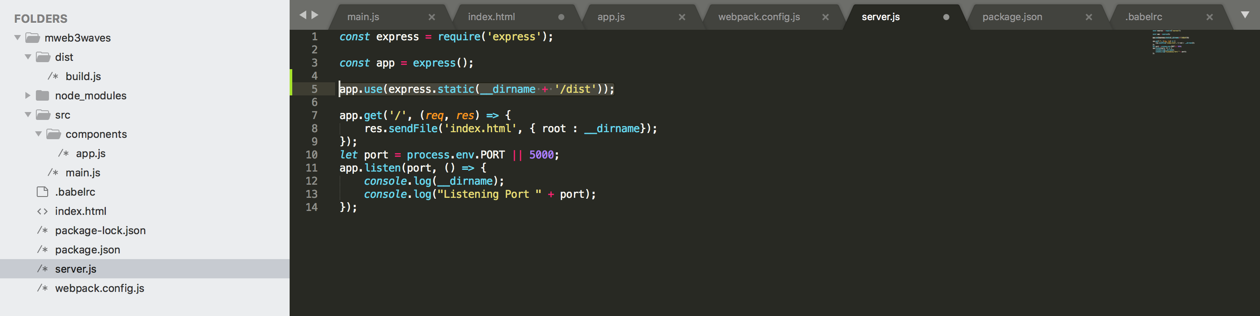Click the src folder icon
This screenshot has width=1260, height=316.
point(43,115)
